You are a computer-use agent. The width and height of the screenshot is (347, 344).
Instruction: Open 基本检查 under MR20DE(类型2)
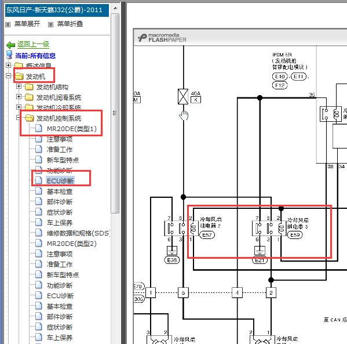tap(60, 306)
